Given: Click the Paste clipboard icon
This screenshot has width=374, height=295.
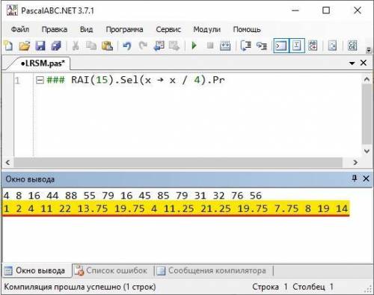Looking at the screenshot, I should tap(107, 46).
